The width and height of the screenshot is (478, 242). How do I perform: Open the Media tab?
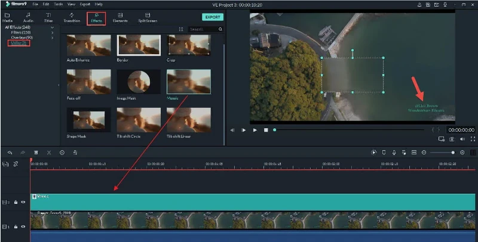[7, 18]
